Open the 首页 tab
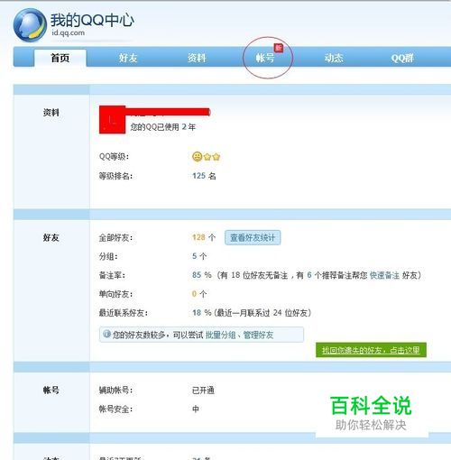Viewport: 451px width, 460px height. 60,58
